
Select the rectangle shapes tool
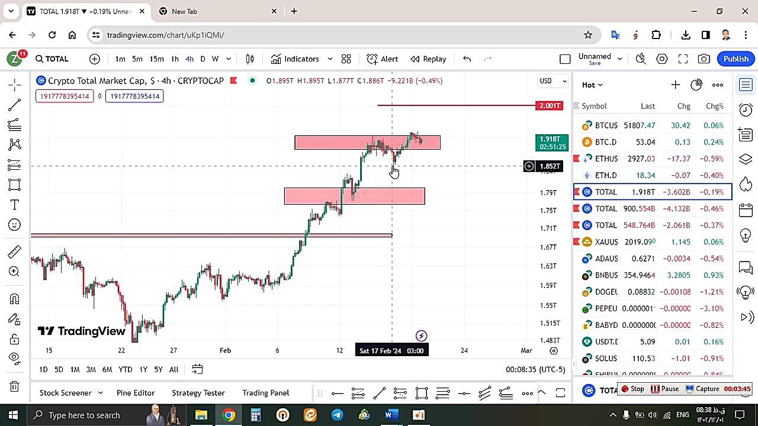click(15, 185)
